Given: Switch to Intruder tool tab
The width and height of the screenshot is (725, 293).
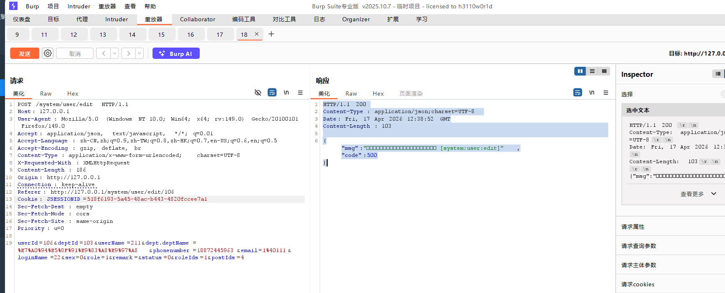Looking at the screenshot, I should tap(117, 19).
